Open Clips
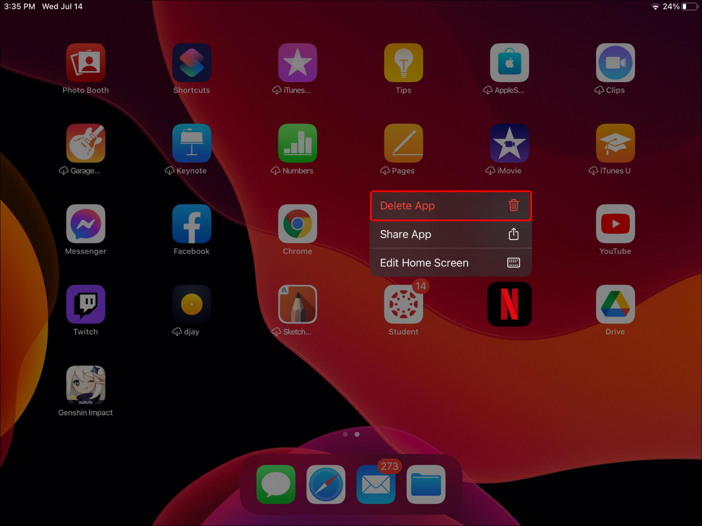This screenshot has height=526, width=702. (615, 62)
